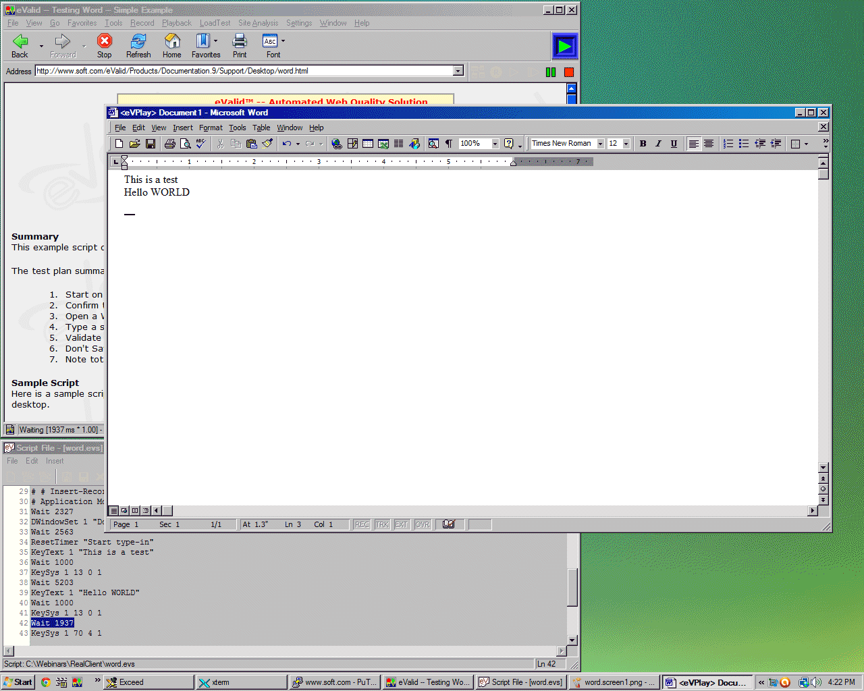The width and height of the screenshot is (864, 691).
Task: Toggle the Document Map icon
Action: click(x=433, y=144)
